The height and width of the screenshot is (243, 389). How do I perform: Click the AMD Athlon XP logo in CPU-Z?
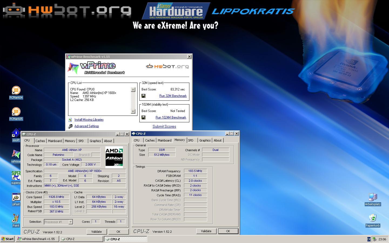point(114,157)
